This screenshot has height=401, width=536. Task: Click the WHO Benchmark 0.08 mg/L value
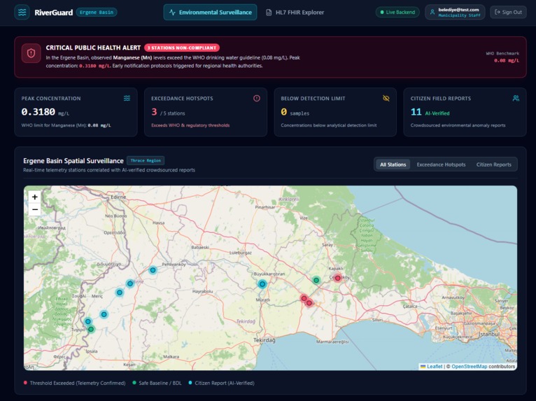[x=506, y=60]
